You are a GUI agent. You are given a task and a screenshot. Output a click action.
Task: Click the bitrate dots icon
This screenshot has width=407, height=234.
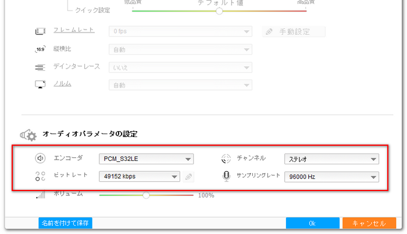pyautogui.click(x=40, y=176)
